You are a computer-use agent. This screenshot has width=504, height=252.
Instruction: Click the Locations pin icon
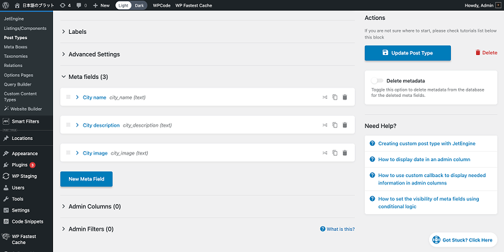point(5,138)
